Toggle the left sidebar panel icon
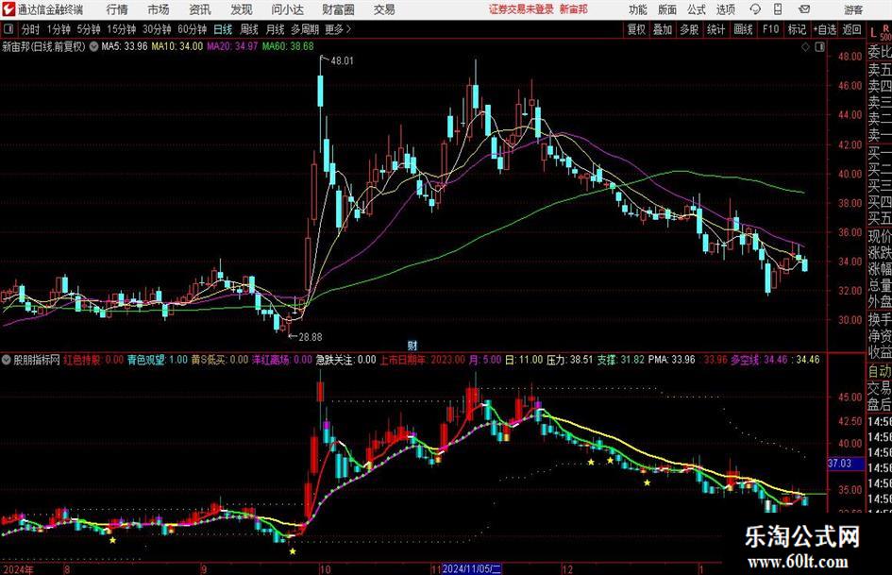This screenshot has width=892, height=575. [8, 29]
